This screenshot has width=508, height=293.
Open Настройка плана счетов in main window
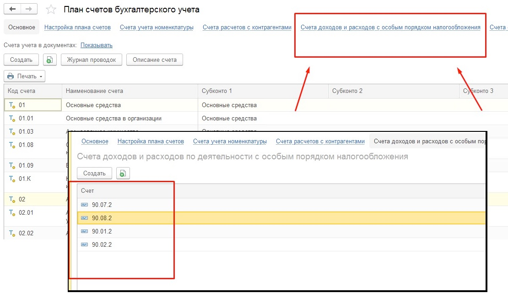tap(77, 27)
